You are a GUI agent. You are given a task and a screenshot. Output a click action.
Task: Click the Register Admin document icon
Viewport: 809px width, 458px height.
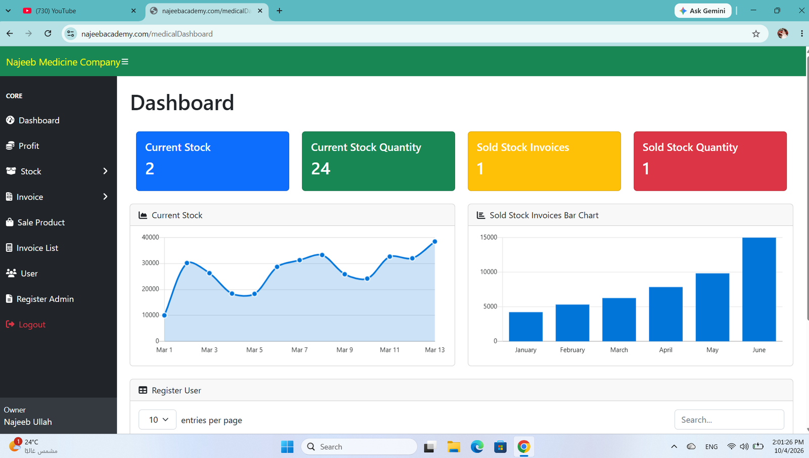pos(9,299)
